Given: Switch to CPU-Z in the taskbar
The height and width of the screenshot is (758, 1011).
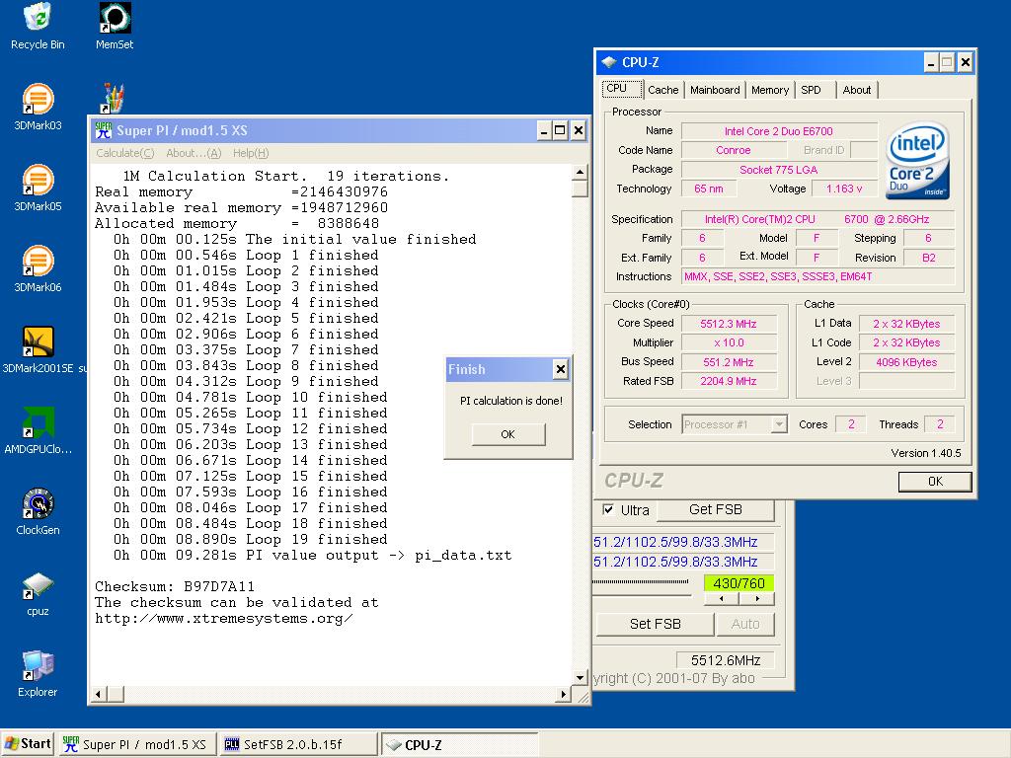Looking at the screenshot, I should [x=459, y=744].
